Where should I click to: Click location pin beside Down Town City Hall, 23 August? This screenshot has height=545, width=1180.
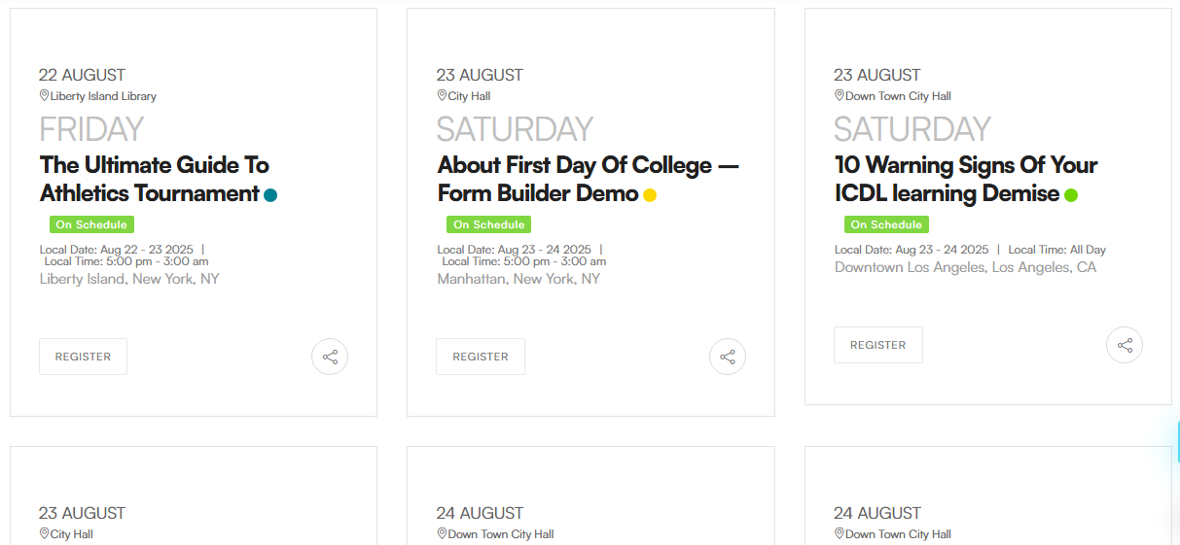[840, 95]
